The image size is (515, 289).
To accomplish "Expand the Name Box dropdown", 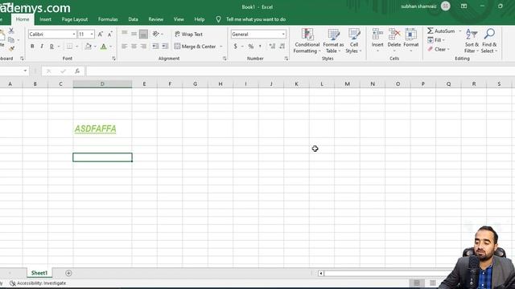I will pyautogui.click(x=25, y=71).
